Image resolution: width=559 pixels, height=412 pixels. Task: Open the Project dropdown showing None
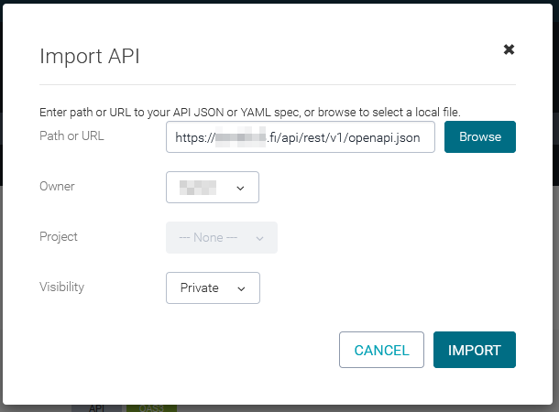coord(221,237)
